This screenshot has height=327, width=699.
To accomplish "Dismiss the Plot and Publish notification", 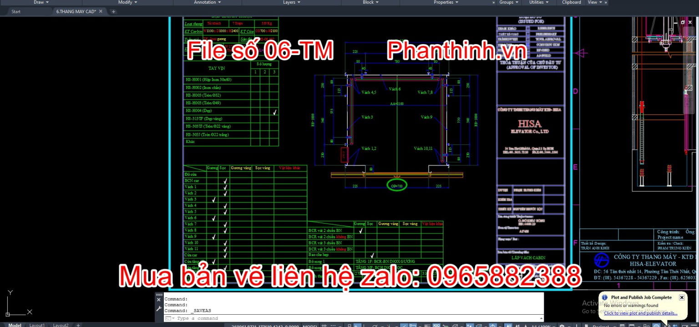I will [682, 297].
